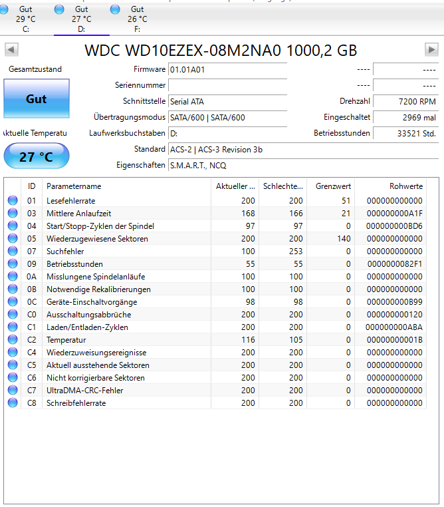Click the ID column header
444x507 pixels.
click(x=32, y=186)
